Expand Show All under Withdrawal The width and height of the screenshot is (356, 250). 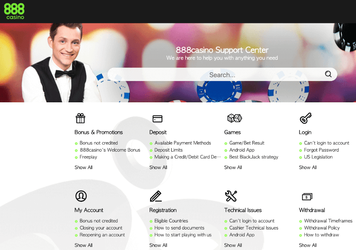(x=308, y=245)
